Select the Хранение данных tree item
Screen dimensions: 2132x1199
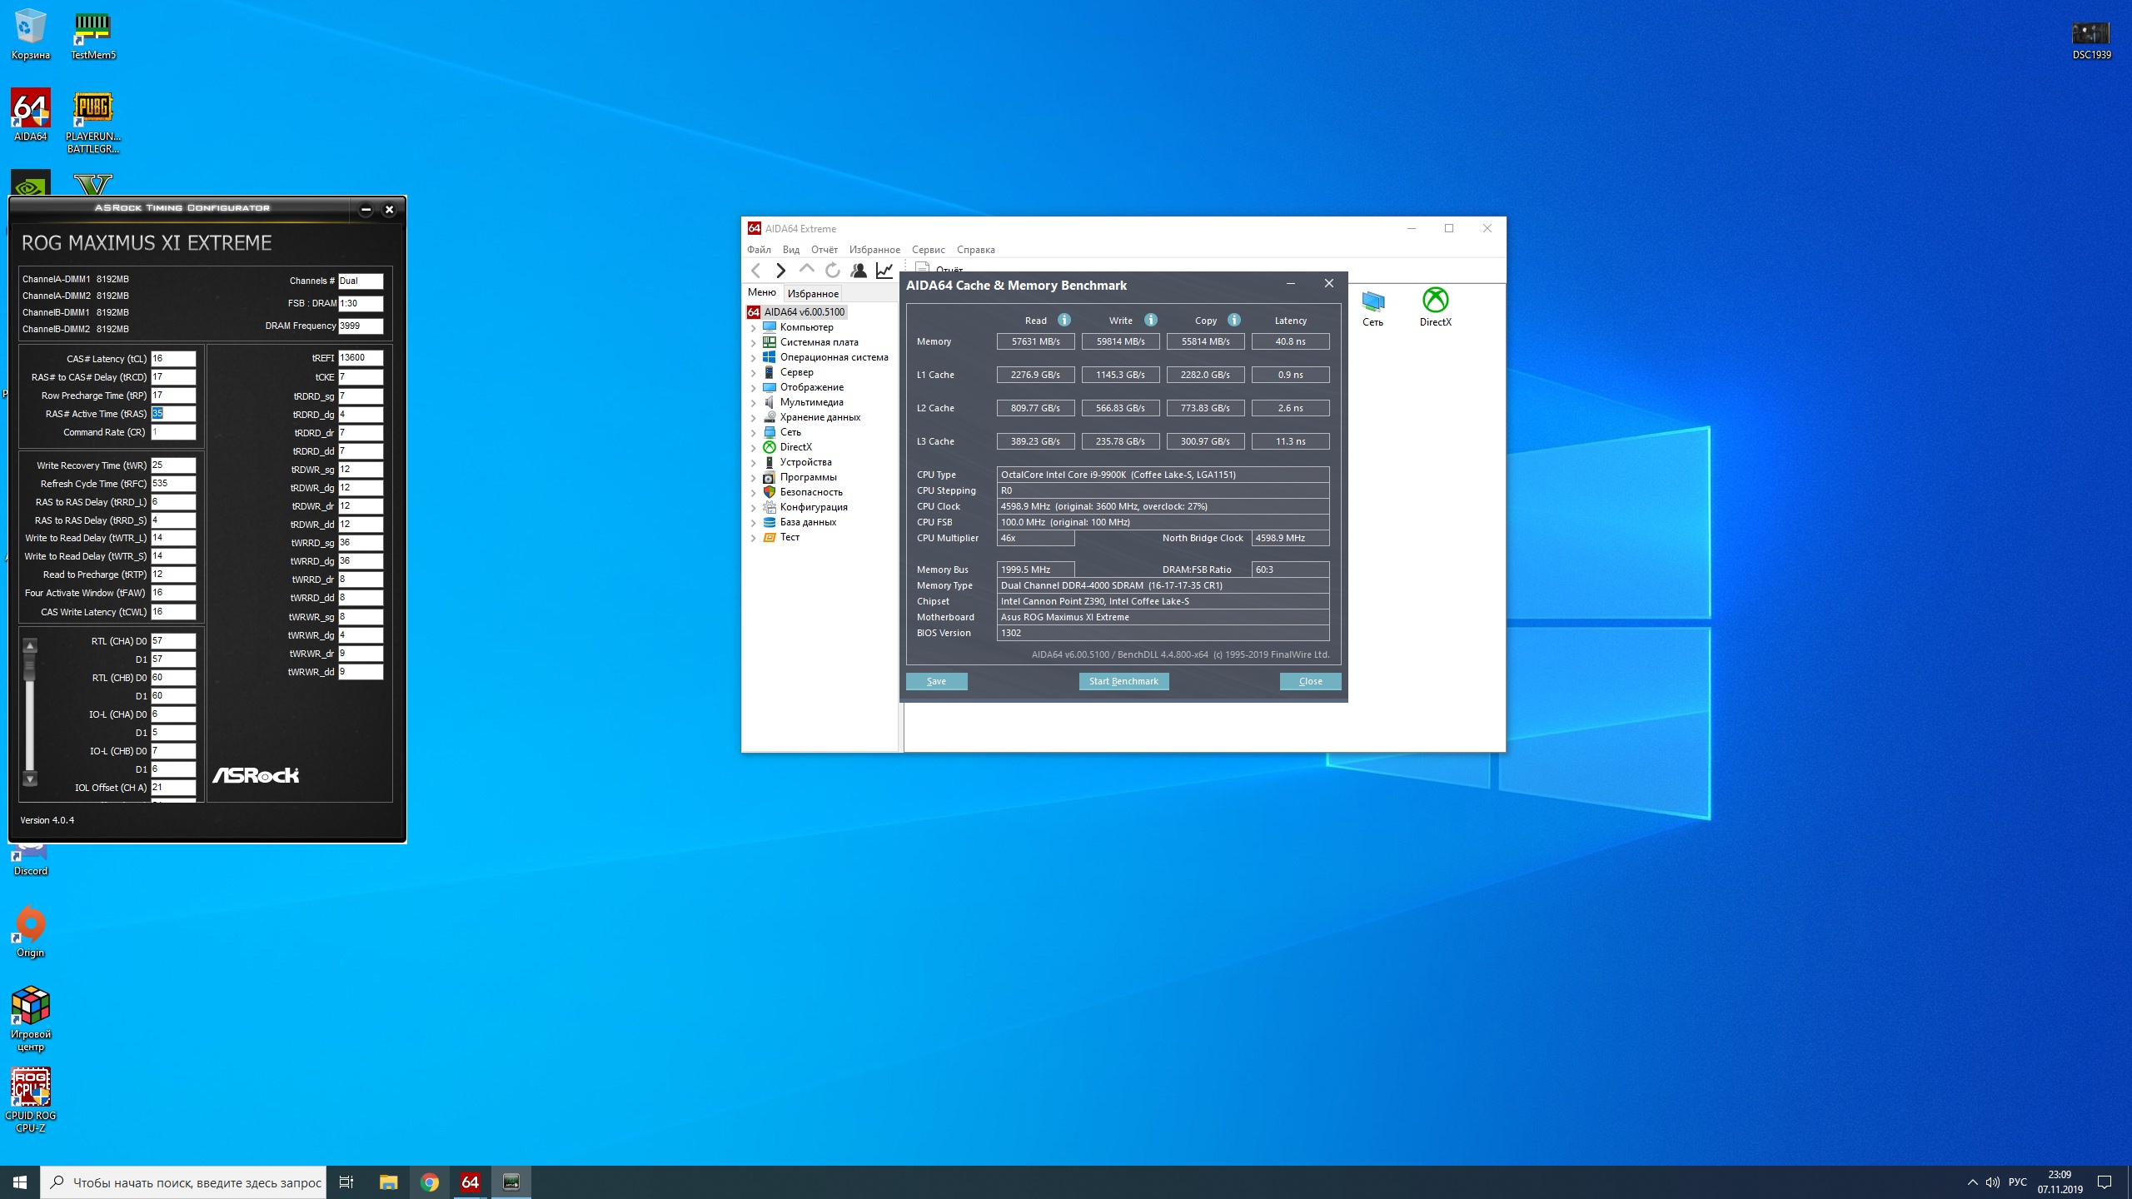(x=819, y=417)
